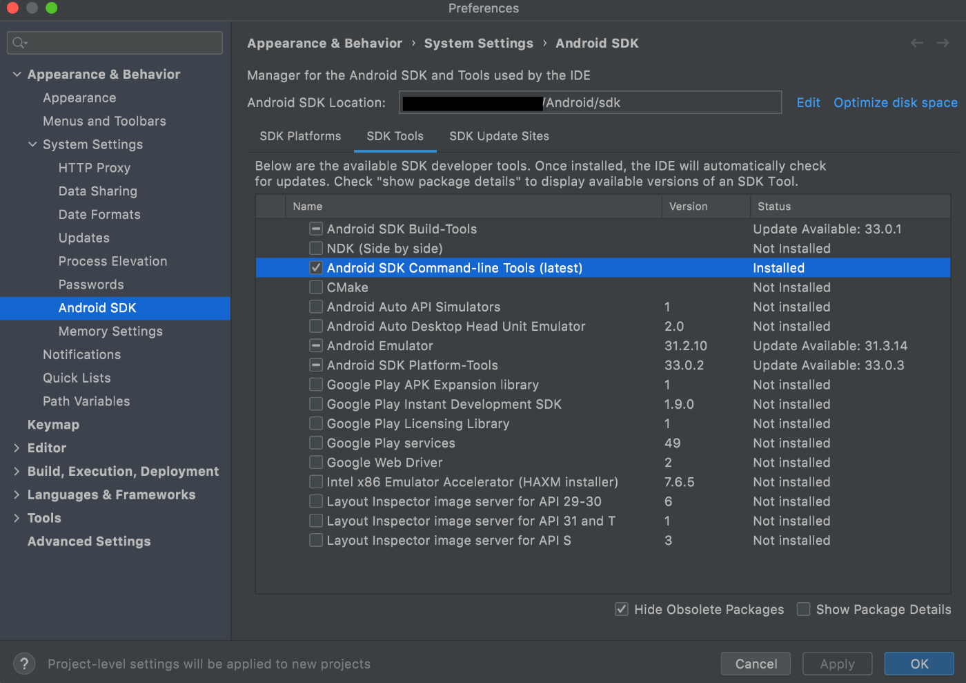
Task: Open Memory Settings page
Action: click(110, 331)
